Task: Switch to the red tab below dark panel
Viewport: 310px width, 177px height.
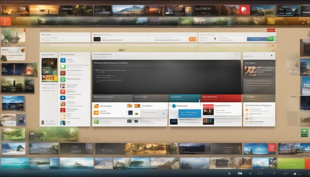Action: pos(221,98)
